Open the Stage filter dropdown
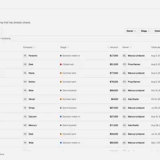 145,31
